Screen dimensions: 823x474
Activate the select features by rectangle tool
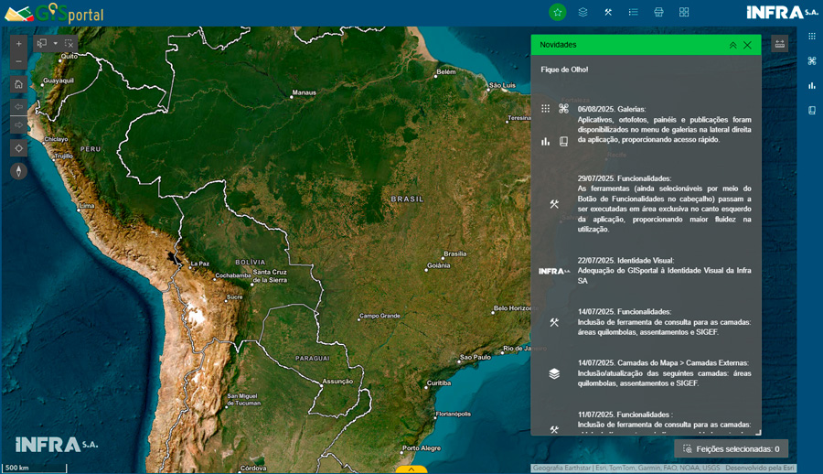coord(42,43)
